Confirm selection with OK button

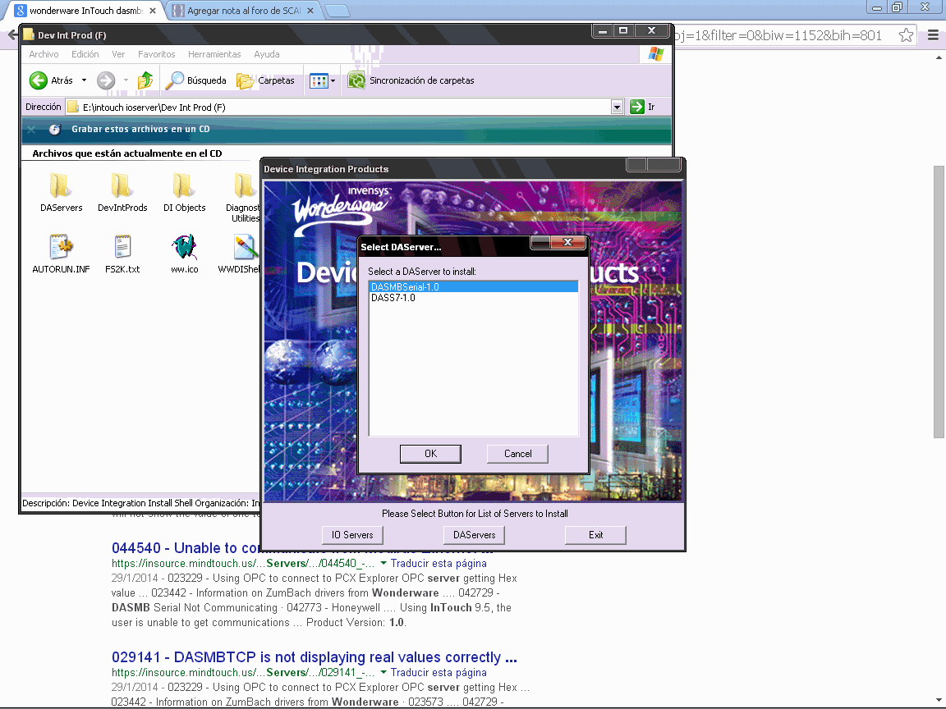[430, 453]
